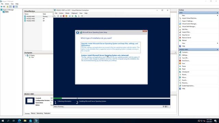The height and width of the screenshot is (123, 219).
Task: Click back arrow in Server Setup dialog
Action: coord(78,32)
